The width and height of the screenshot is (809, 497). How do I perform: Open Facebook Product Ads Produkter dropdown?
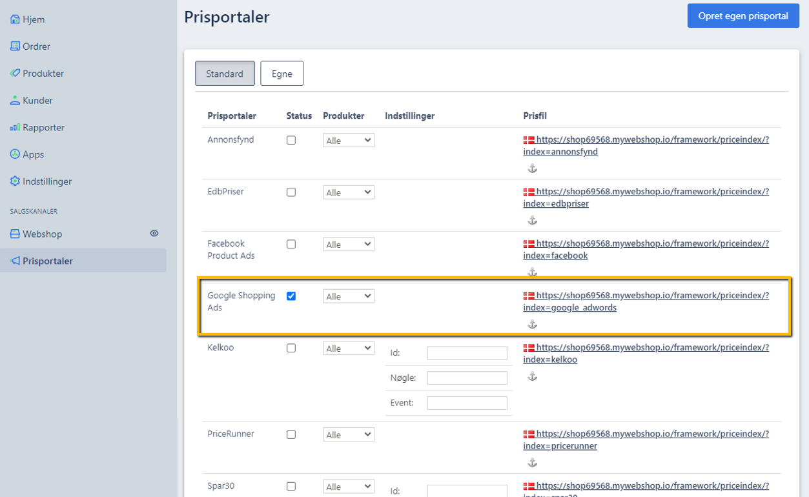[349, 244]
